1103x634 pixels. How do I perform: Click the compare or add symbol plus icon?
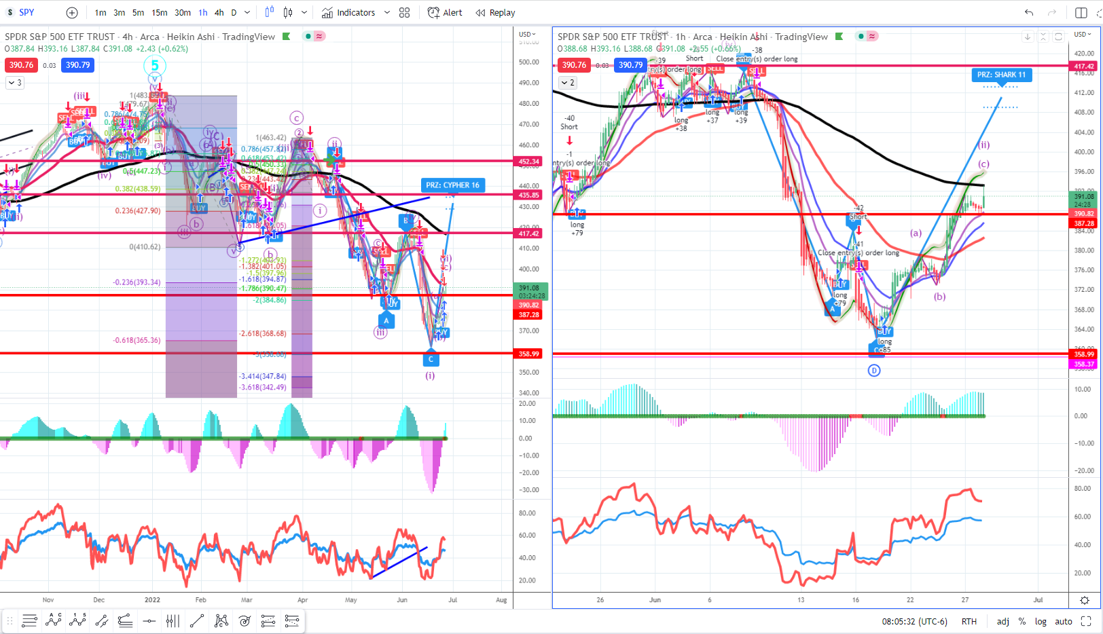coord(72,12)
